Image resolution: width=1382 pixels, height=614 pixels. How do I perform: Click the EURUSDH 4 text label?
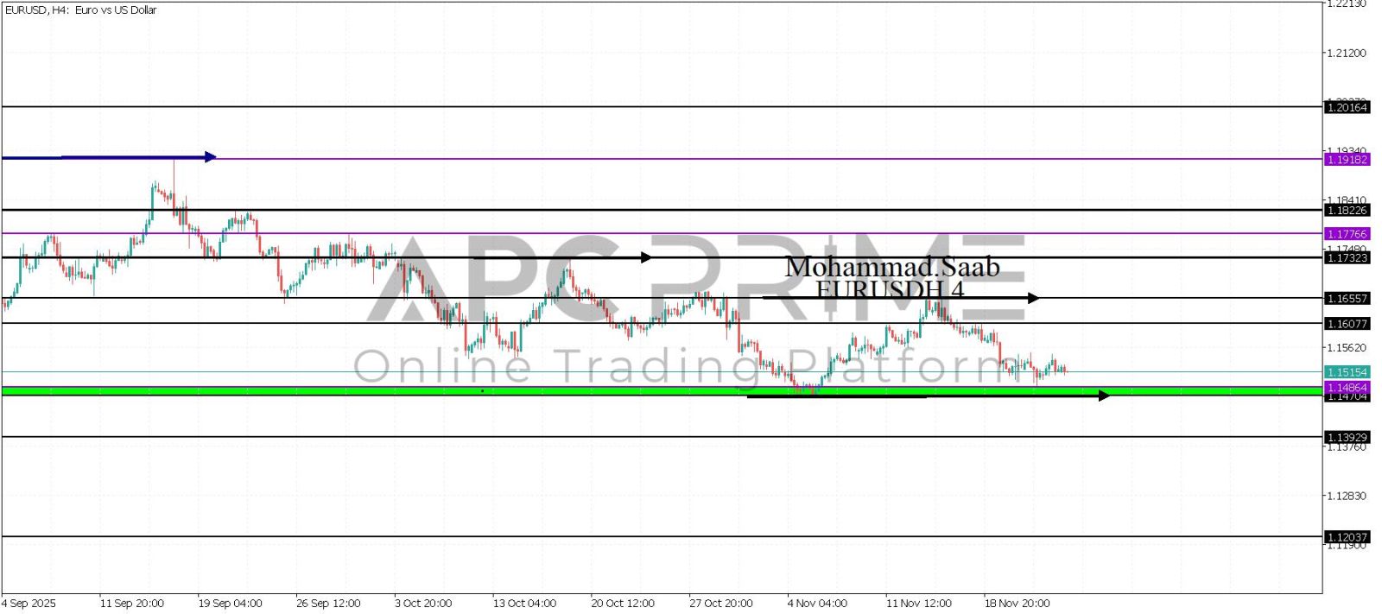click(x=890, y=288)
